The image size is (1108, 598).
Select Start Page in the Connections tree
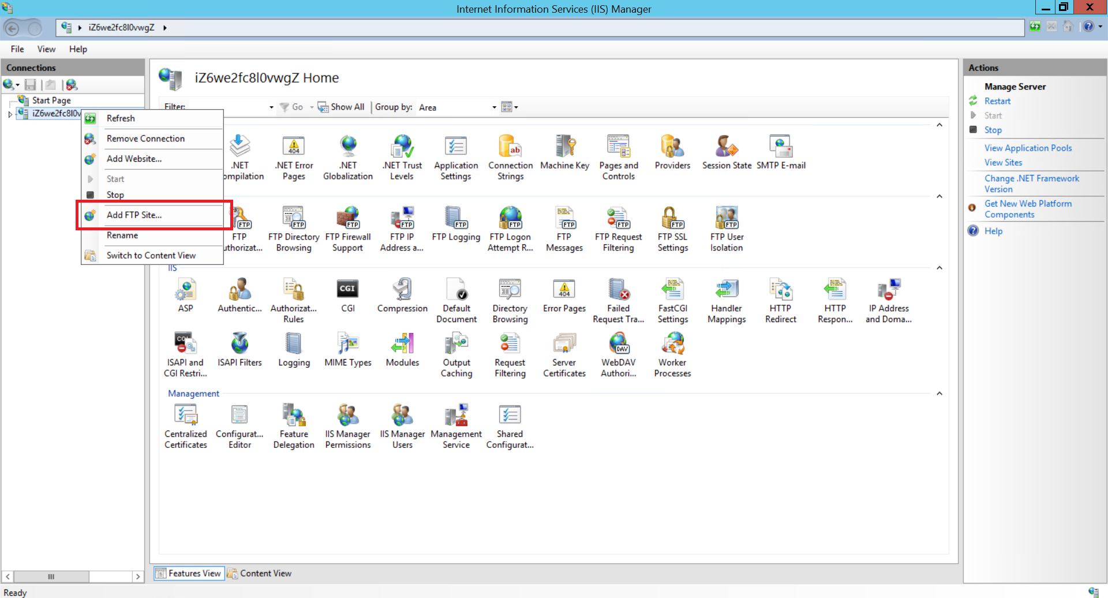51,100
